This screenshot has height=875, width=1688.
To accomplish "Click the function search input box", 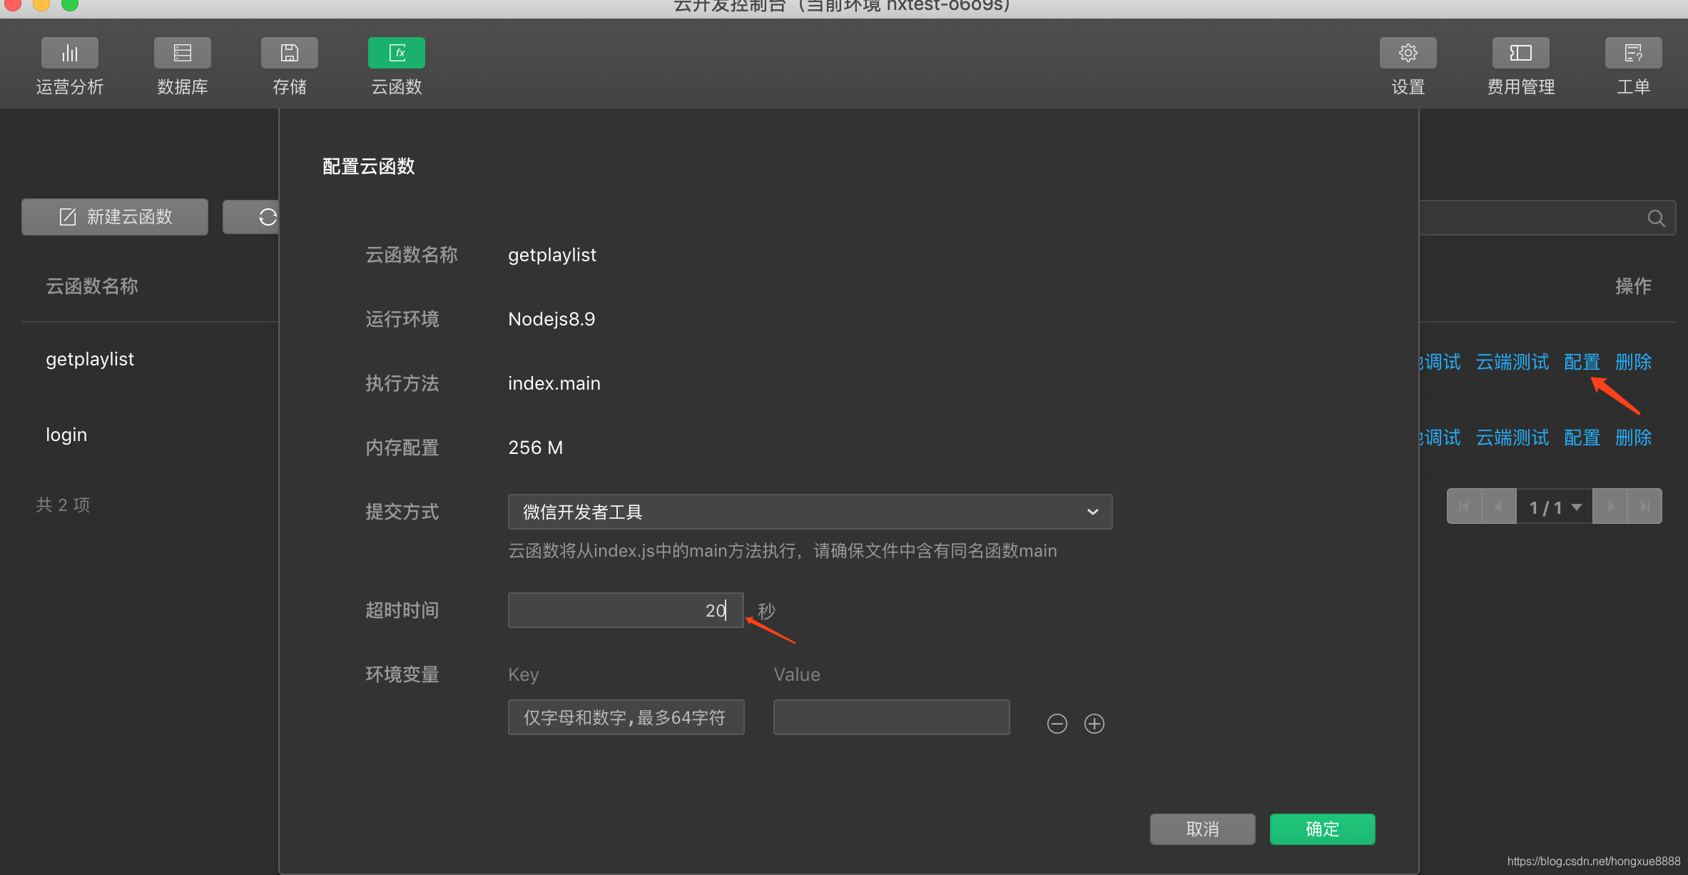I will 1547,218.
